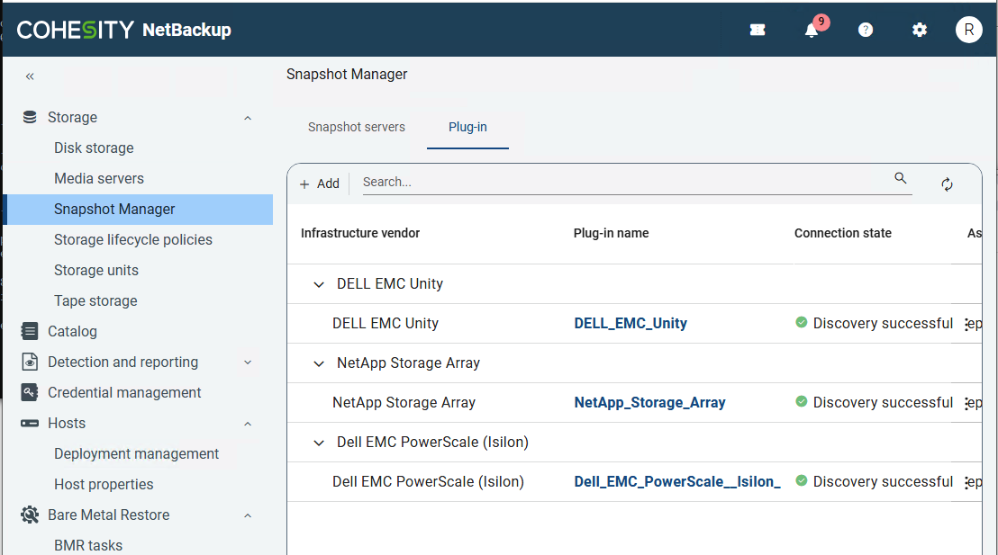This screenshot has height=555, width=998.
Task: Collapse the DELL EMC Unity group
Action: point(318,284)
